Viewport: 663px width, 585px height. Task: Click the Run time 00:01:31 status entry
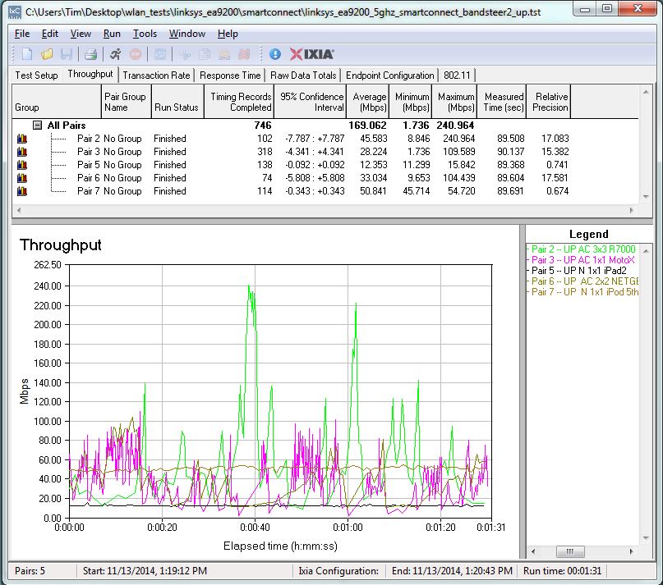pyautogui.click(x=562, y=571)
